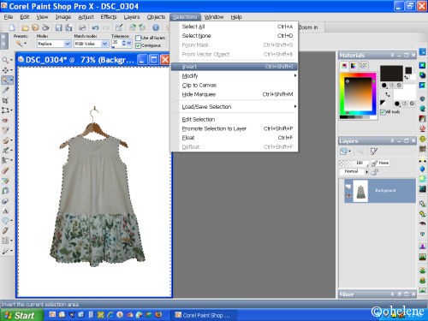This screenshot has width=428, height=321.
Task: Select the Pen tool in tools toolbar
Action: (x=5, y=230)
